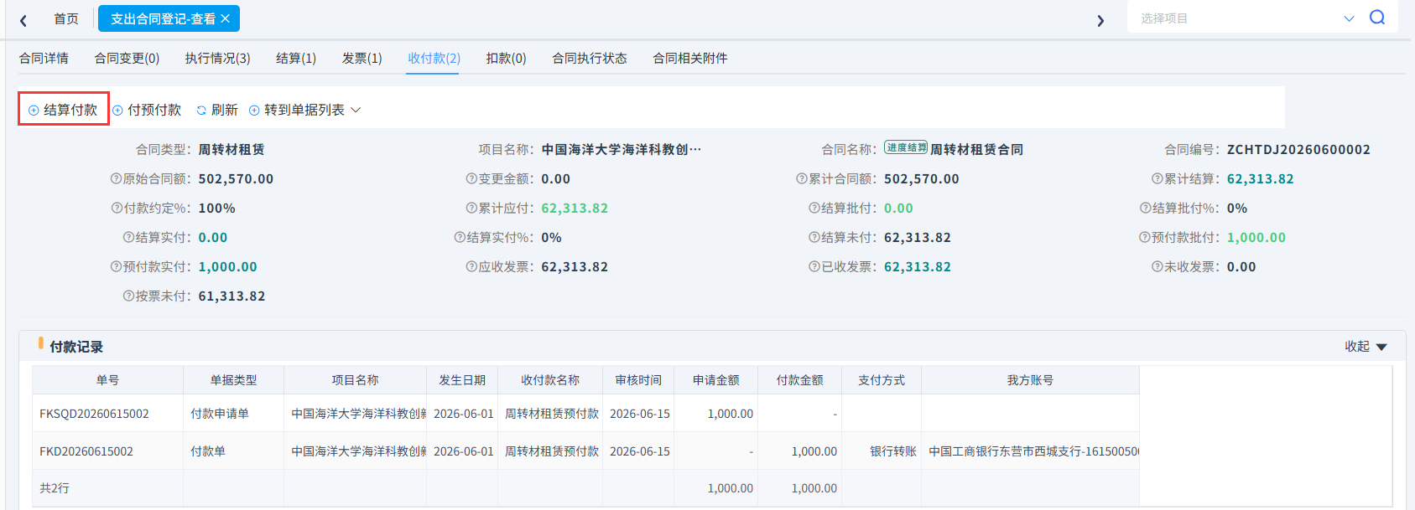This screenshot has width=1415, height=510.
Task: Click help icon beside 应收发票
Action: (x=471, y=267)
